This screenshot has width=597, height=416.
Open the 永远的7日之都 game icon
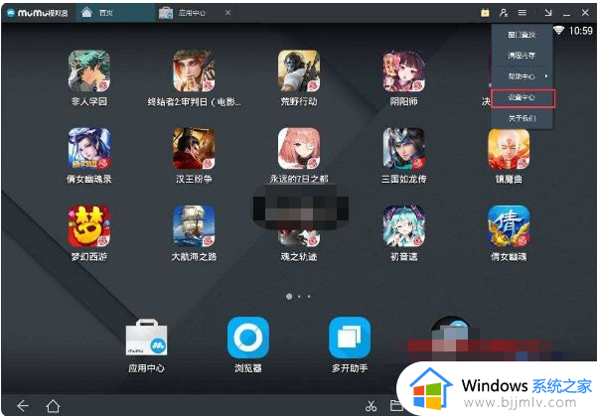[299, 149]
